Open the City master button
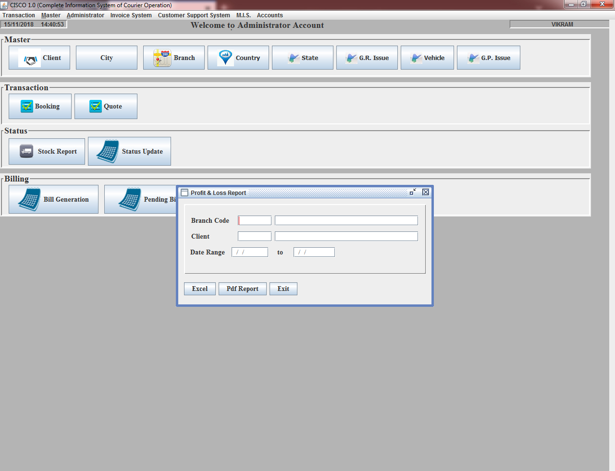The width and height of the screenshot is (615, 471). (x=107, y=58)
